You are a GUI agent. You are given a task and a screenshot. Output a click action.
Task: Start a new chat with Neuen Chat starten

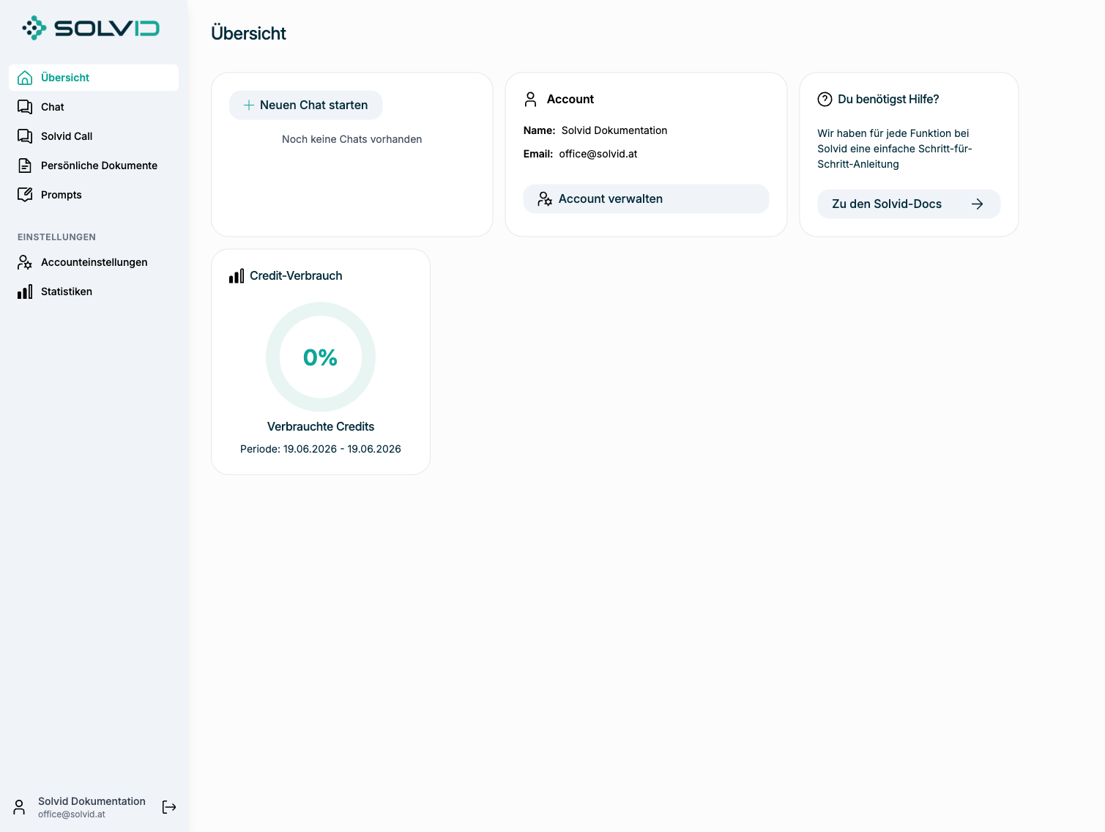click(306, 105)
